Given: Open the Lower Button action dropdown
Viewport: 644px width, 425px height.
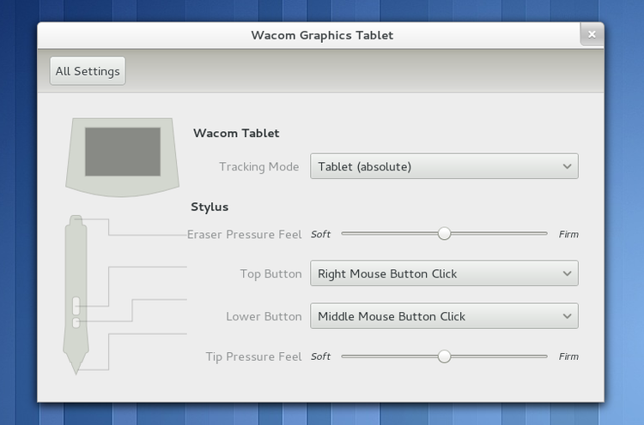Looking at the screenshot, I should point(444,316).
